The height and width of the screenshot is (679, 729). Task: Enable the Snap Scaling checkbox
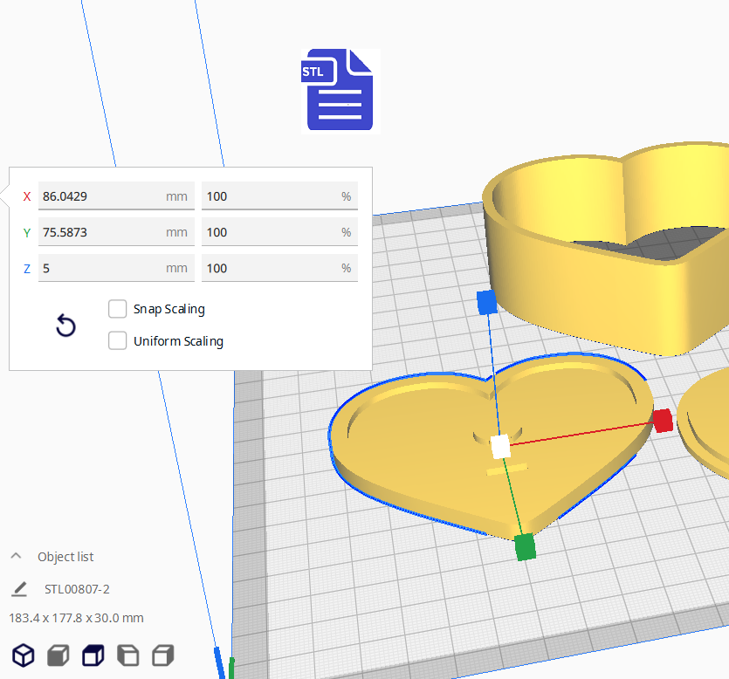coord(118,309)
